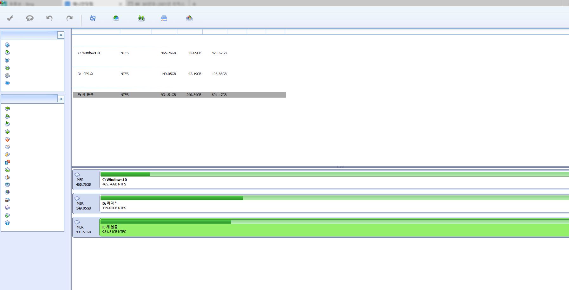Click the 240.34GB used space cell
Viewport: 569px width, 290px height.
(194, 95)
